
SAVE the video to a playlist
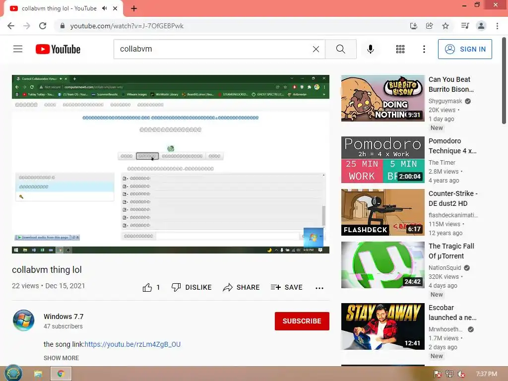pyautogui.click(x=287, y=287)
